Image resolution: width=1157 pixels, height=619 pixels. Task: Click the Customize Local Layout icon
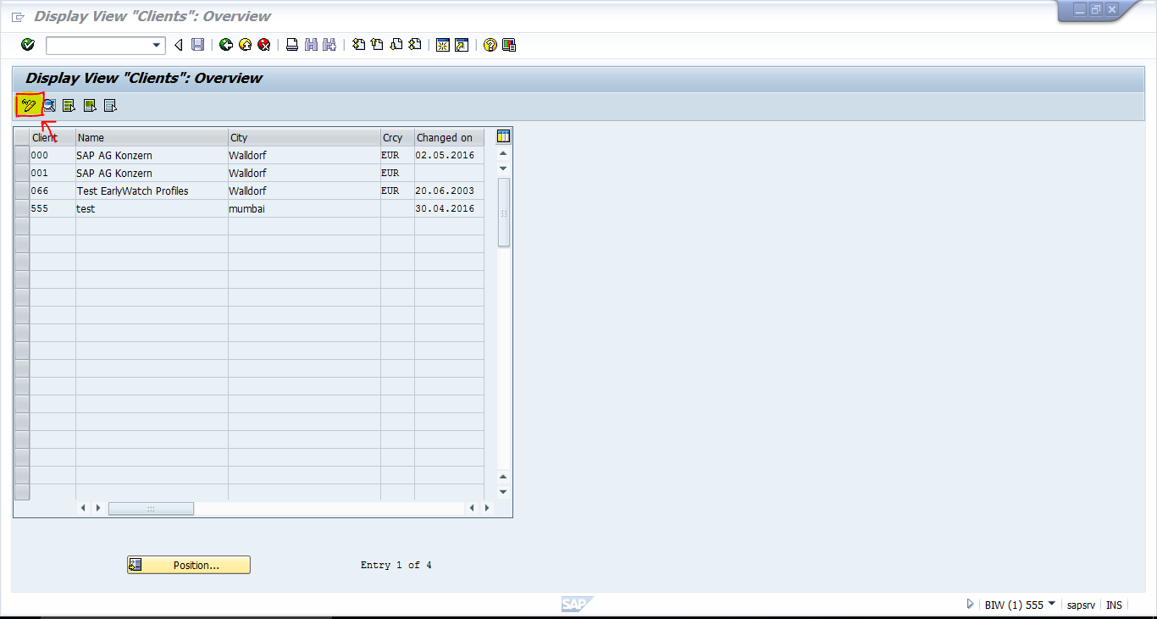pos(509,45)
